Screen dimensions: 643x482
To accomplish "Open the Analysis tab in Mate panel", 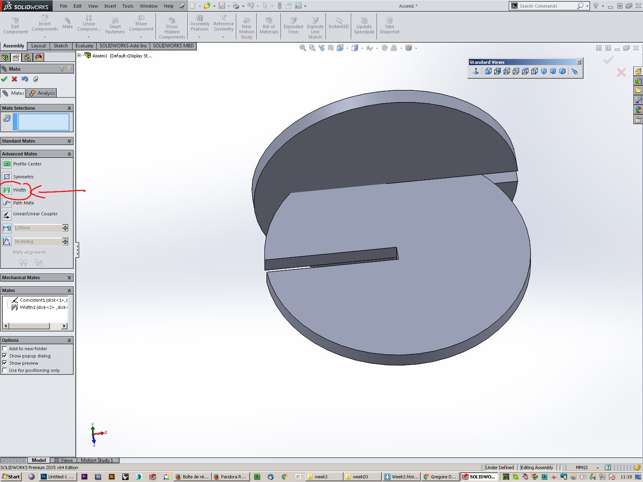I will [42, 93].
